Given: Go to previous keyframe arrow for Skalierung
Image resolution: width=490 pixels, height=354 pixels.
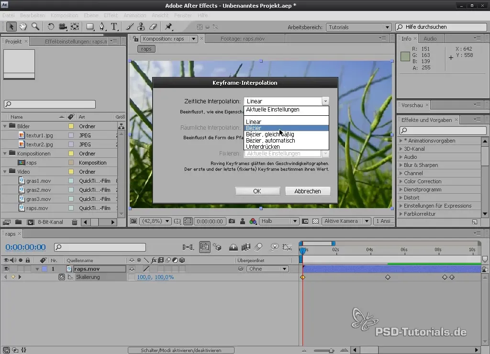Looking at the screenshot, I should [5, 277].
